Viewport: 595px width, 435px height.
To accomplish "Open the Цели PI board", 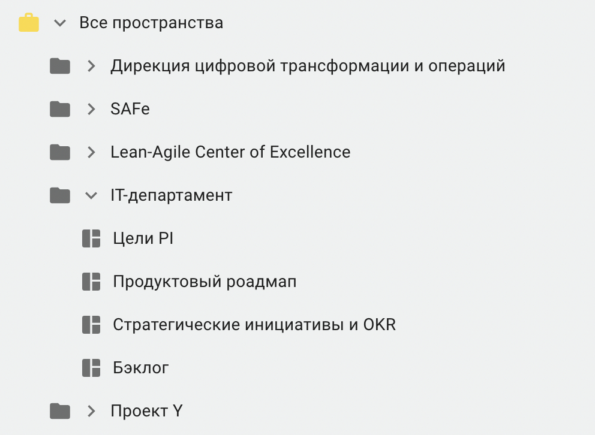I will (143, 238).
